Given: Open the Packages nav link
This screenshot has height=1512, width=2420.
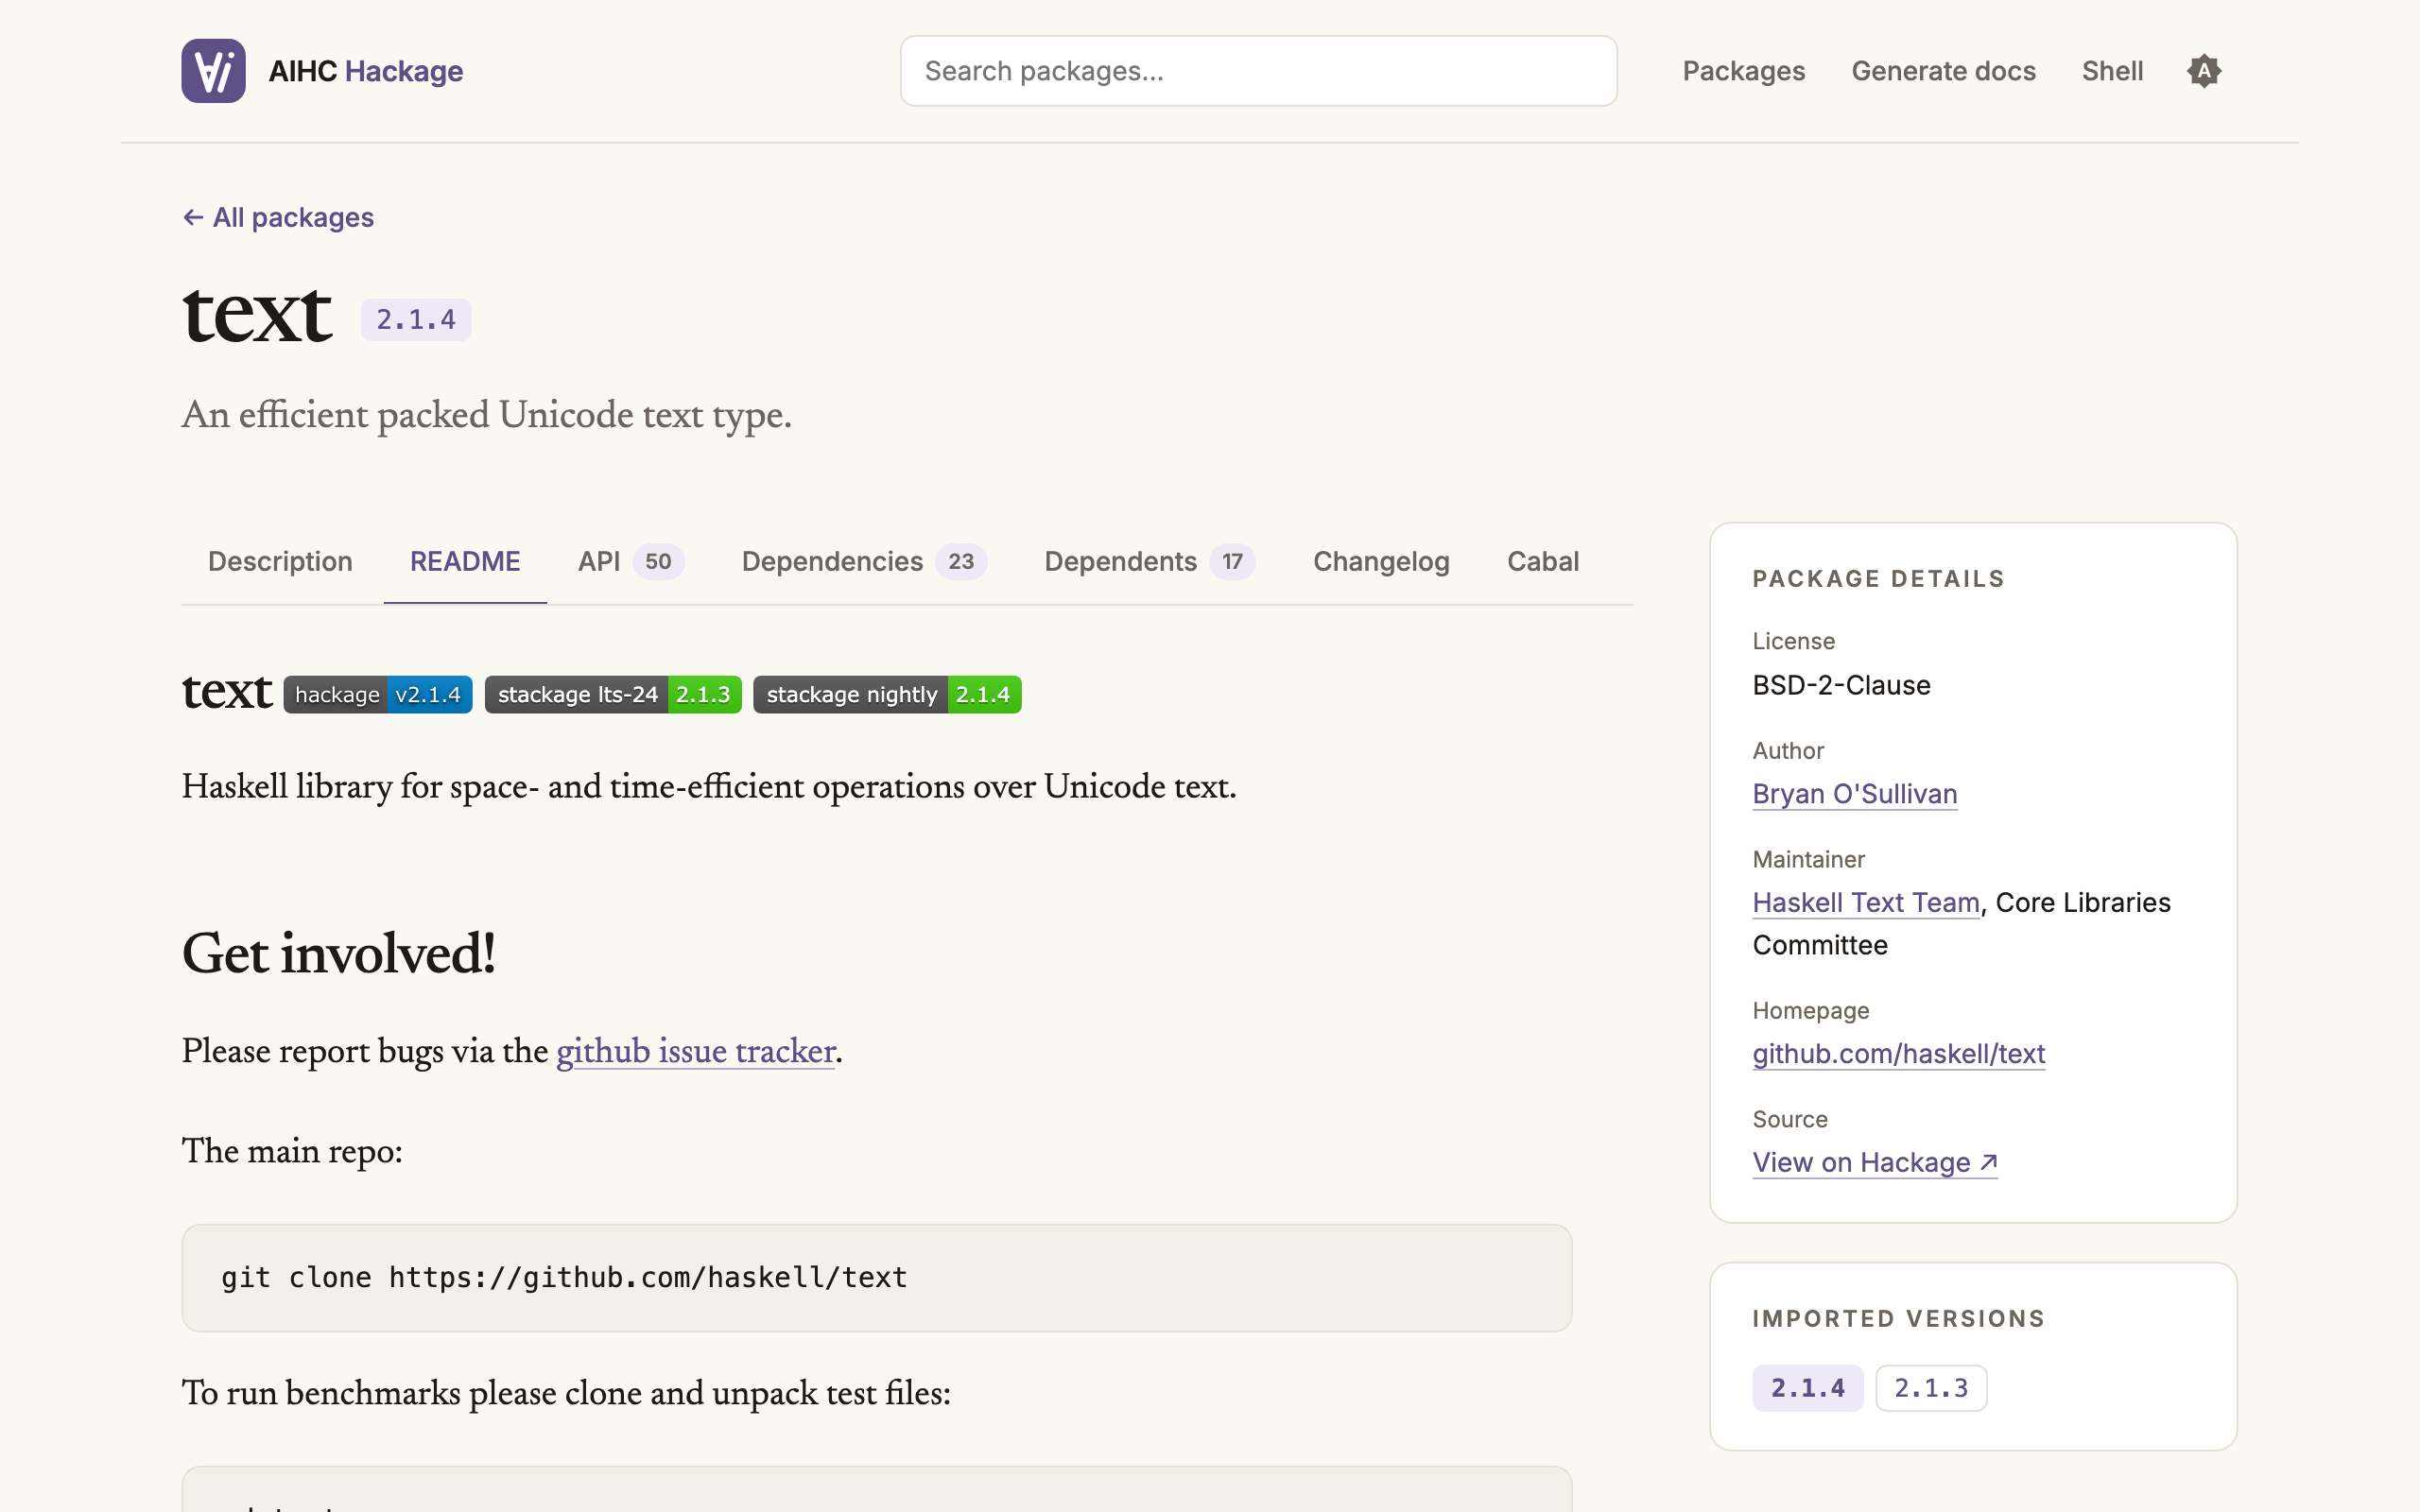Looking at the screenshot, I should tap(1743, 71).
